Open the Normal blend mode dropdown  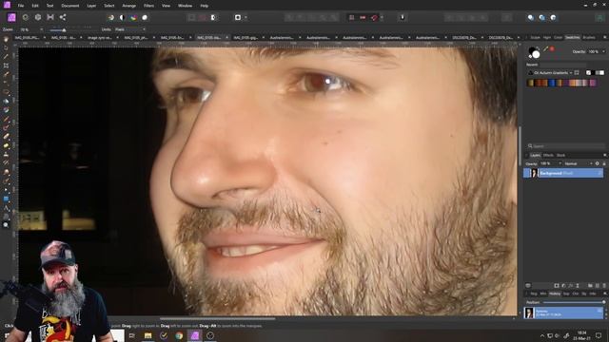[579, 163]
